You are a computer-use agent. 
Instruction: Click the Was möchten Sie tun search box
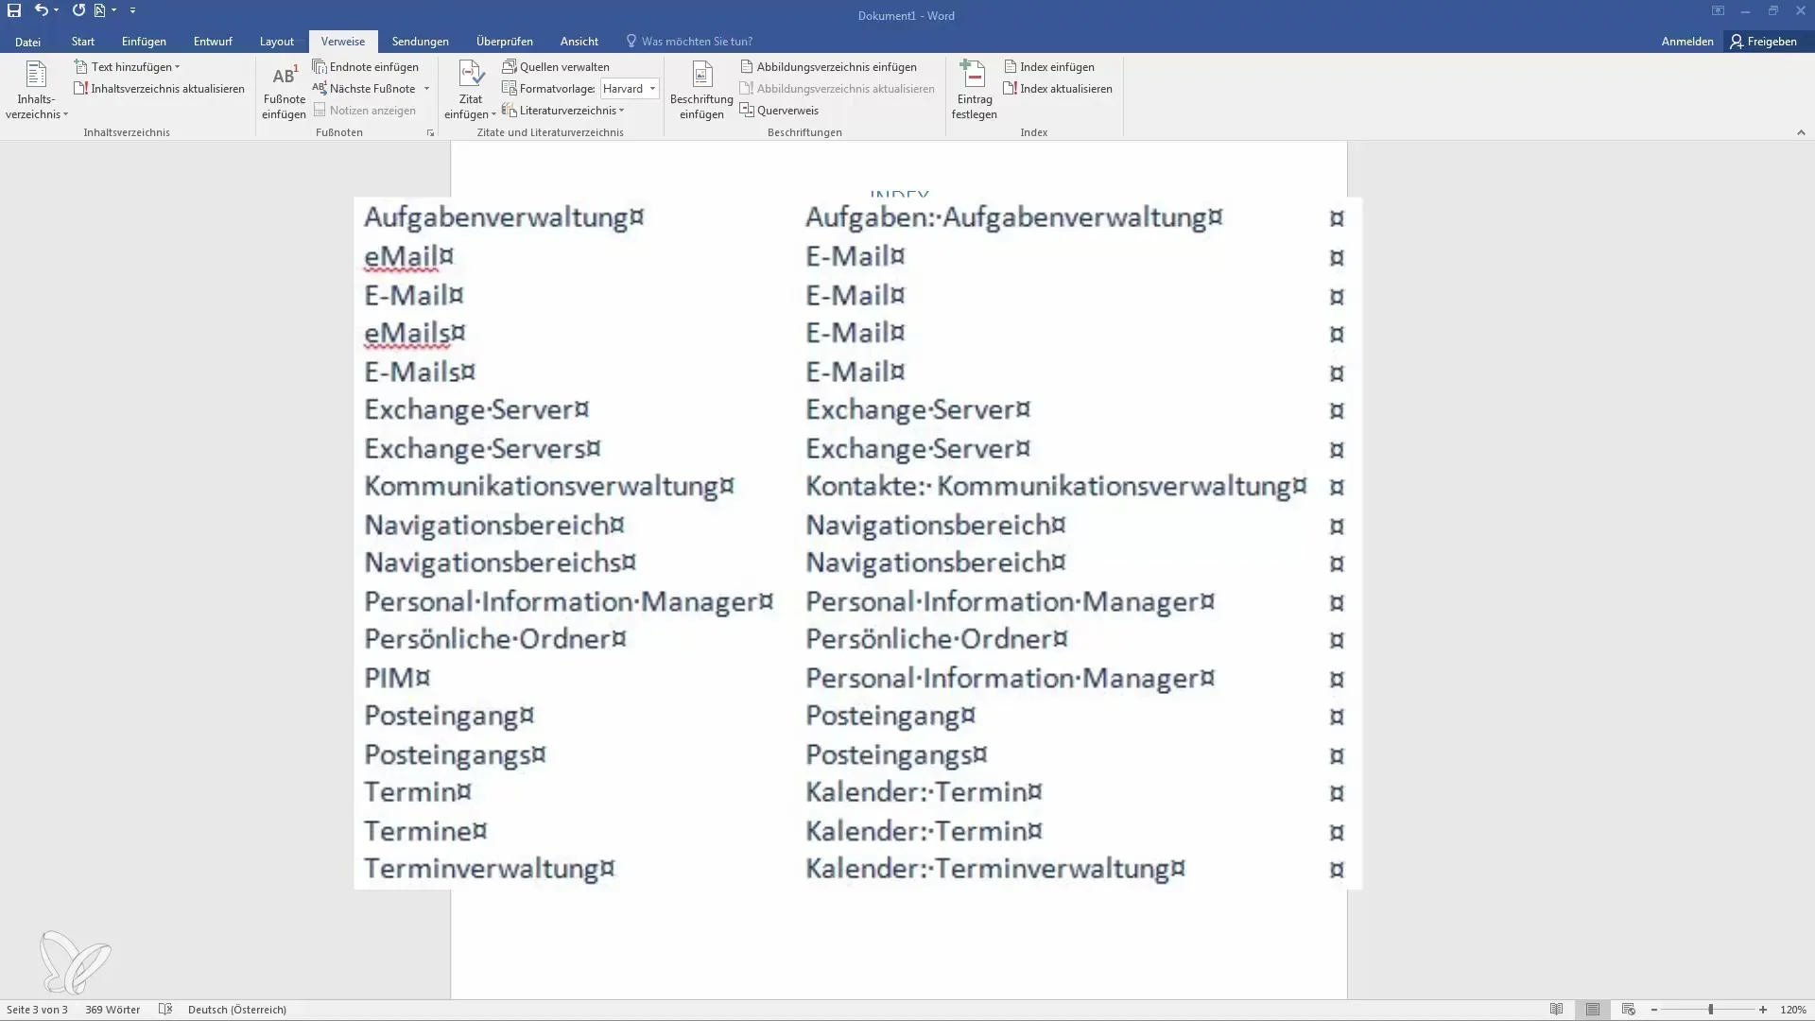click(x=690, y=42)
